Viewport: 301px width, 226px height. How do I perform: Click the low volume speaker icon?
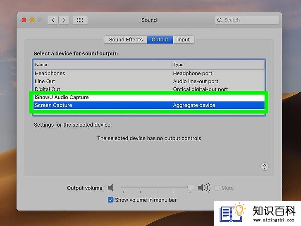[x=110, y=188]
